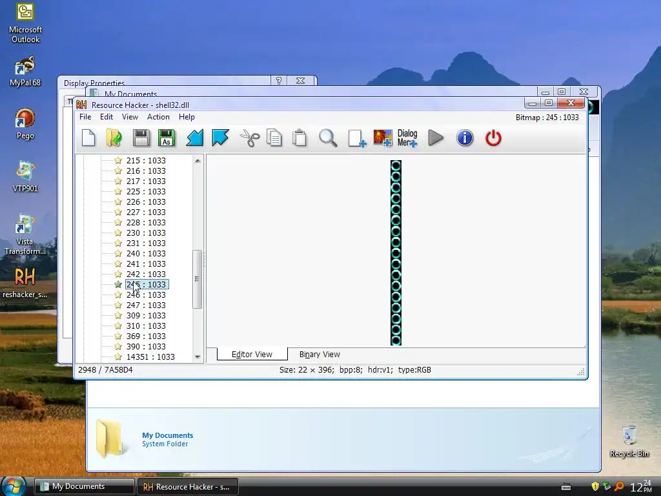Click the tree vertical scrollbar thumb

tap(198, 279)
